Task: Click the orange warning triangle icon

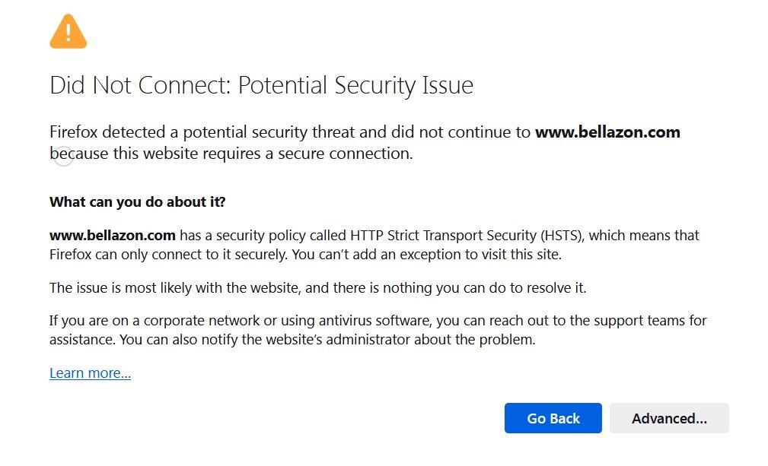Action: pos(68,32)
